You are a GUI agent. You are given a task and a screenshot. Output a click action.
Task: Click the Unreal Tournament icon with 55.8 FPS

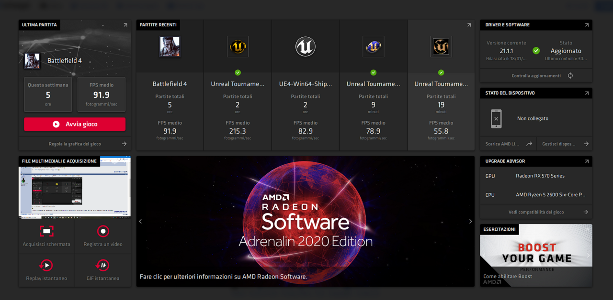pos(441,47)
